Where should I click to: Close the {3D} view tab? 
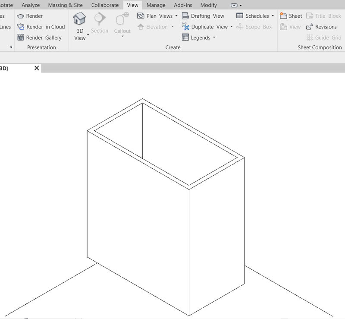pyautogui.click(x=36, y=68)
